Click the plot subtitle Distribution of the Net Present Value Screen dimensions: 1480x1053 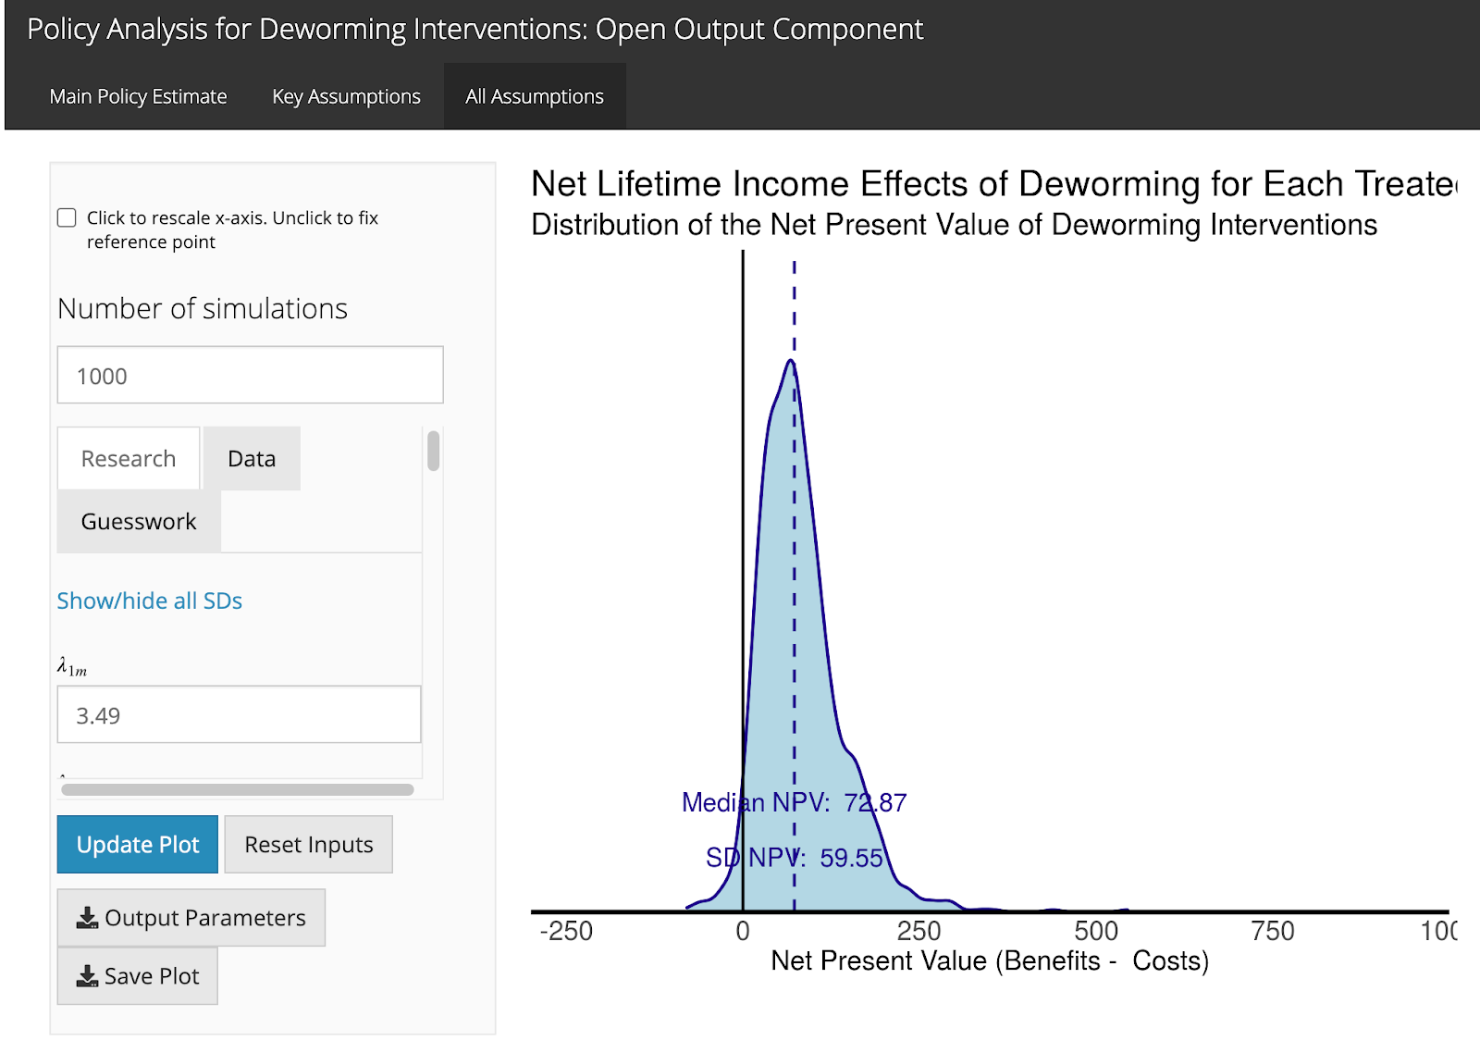coord(954,225)
